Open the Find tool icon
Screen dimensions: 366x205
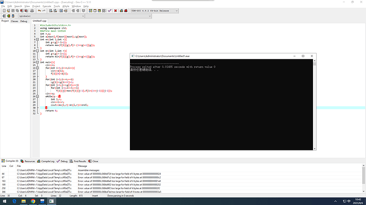coord(50,11)
